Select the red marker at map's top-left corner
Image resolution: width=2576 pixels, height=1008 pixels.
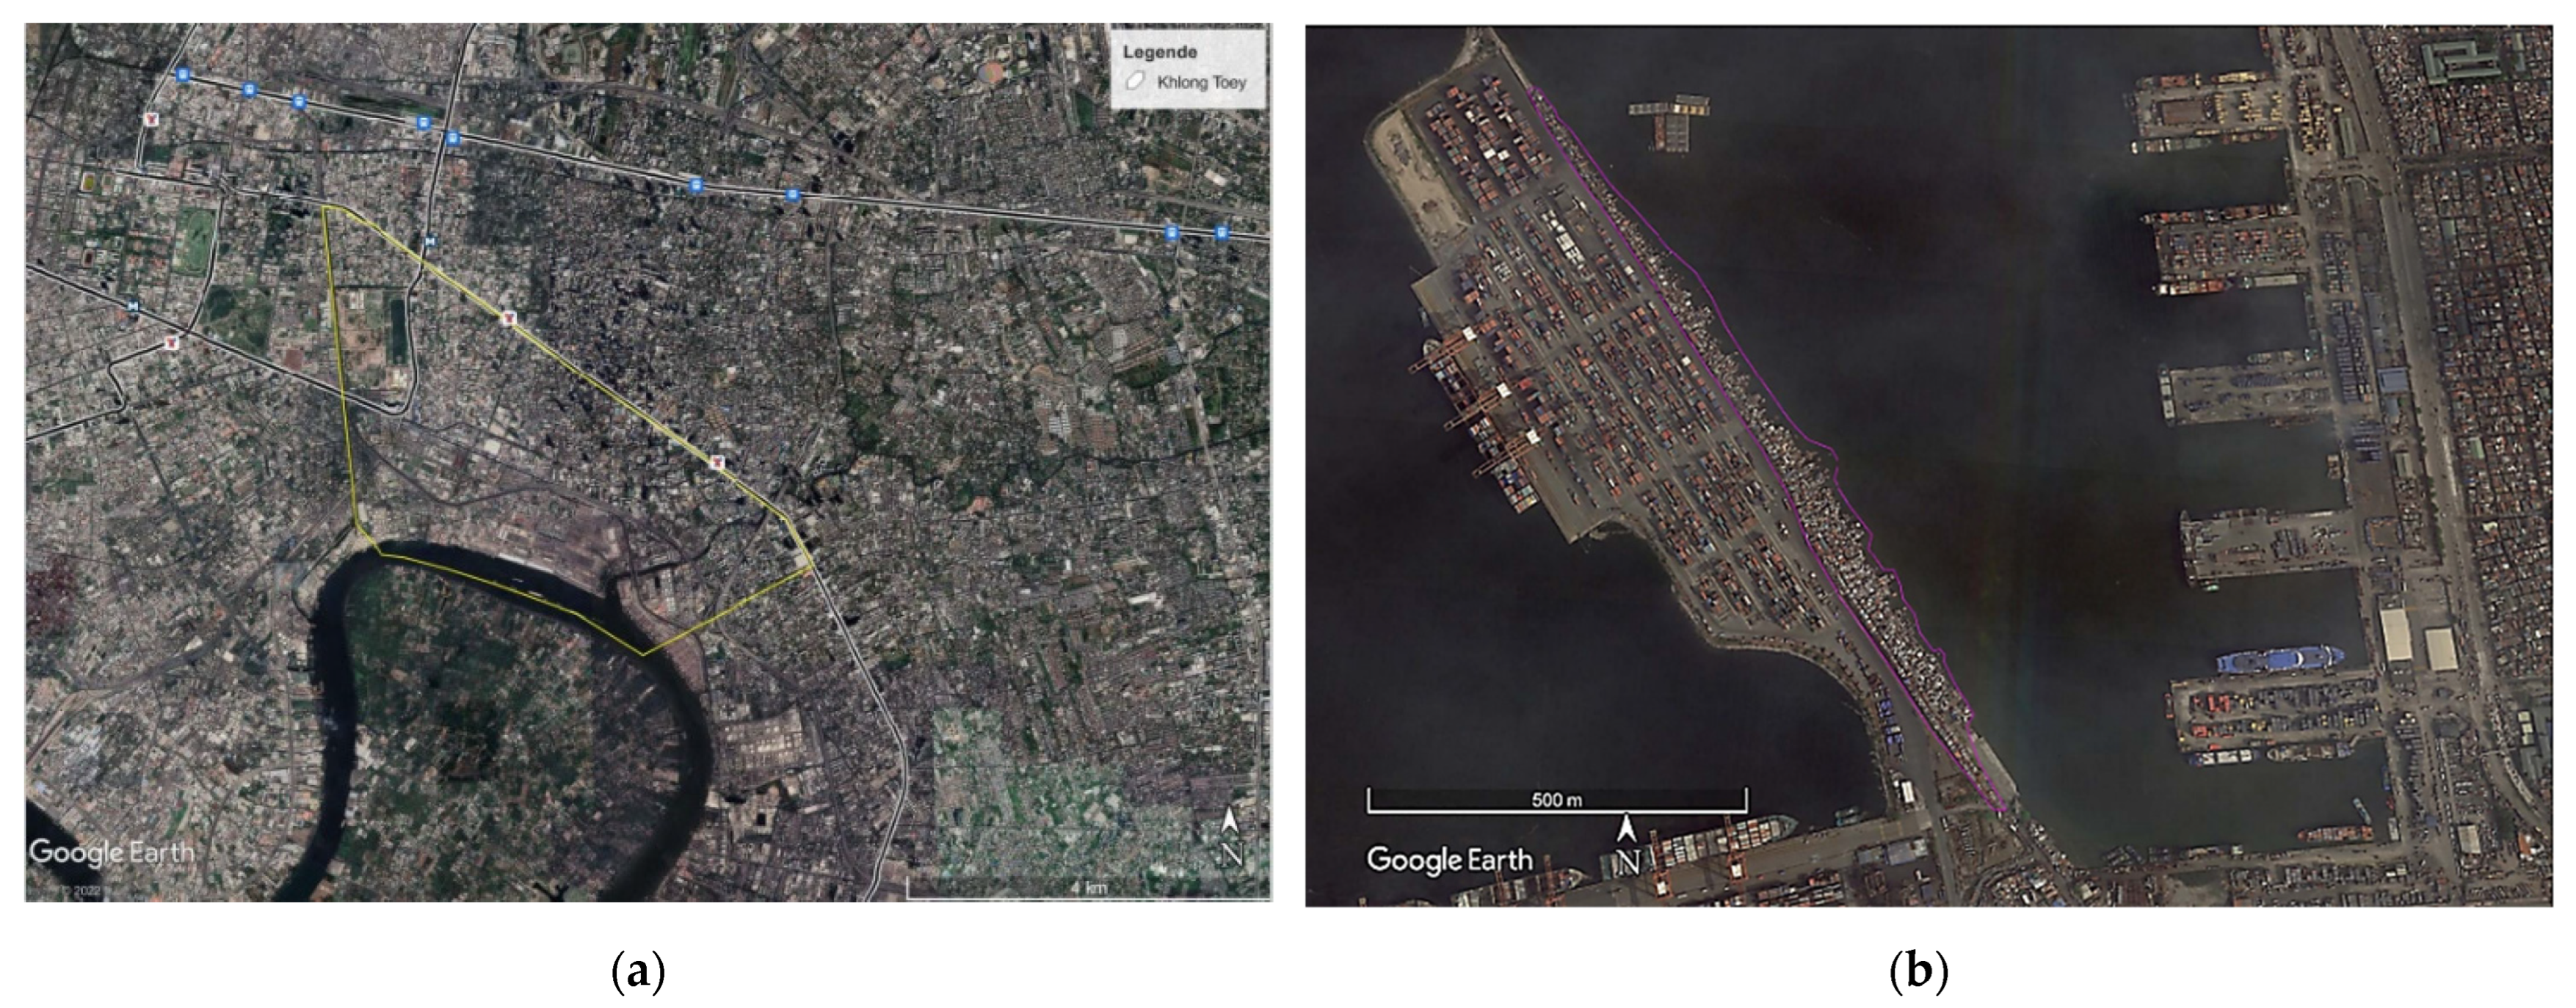[x=151, y=119]
